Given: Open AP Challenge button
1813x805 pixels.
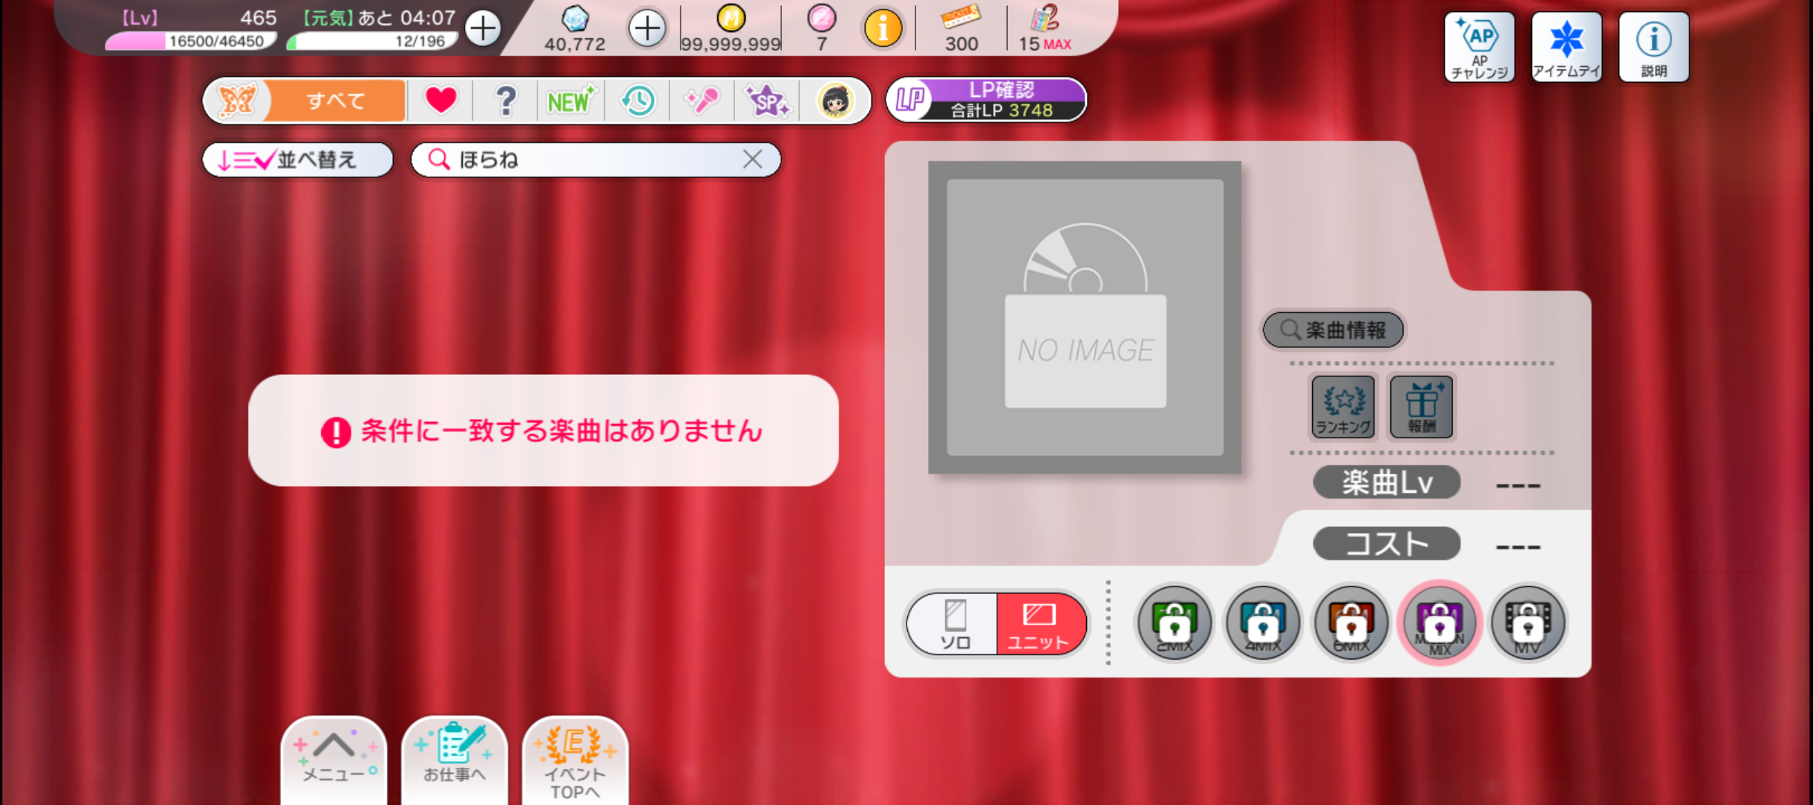Looking at the screenshot, I should 1479,47.
